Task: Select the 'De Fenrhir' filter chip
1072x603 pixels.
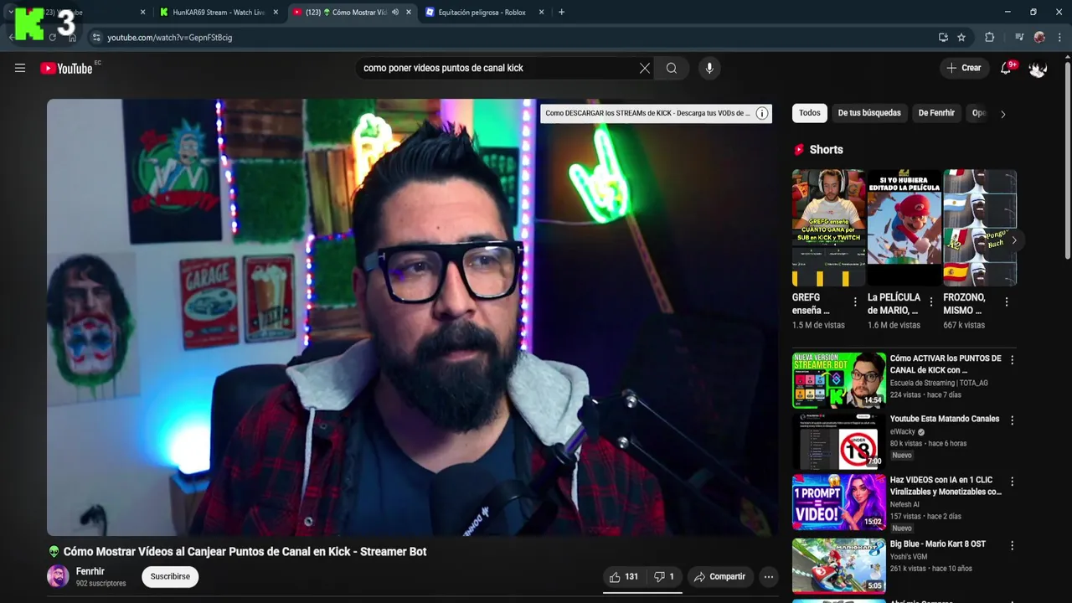Action: pos(936,113)
